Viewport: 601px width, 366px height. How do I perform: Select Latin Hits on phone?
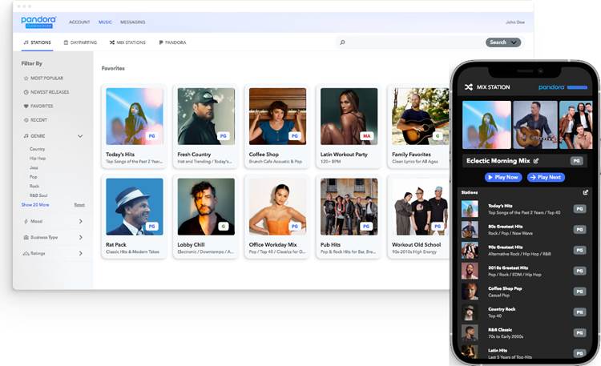[523, 353]
